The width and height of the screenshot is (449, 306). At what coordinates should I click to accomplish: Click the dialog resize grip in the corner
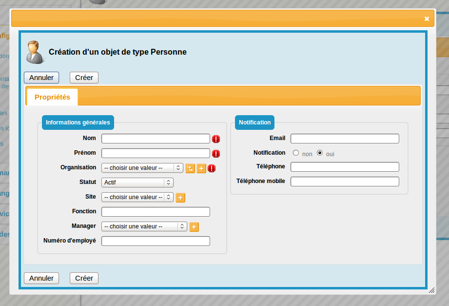click(431, 290)
